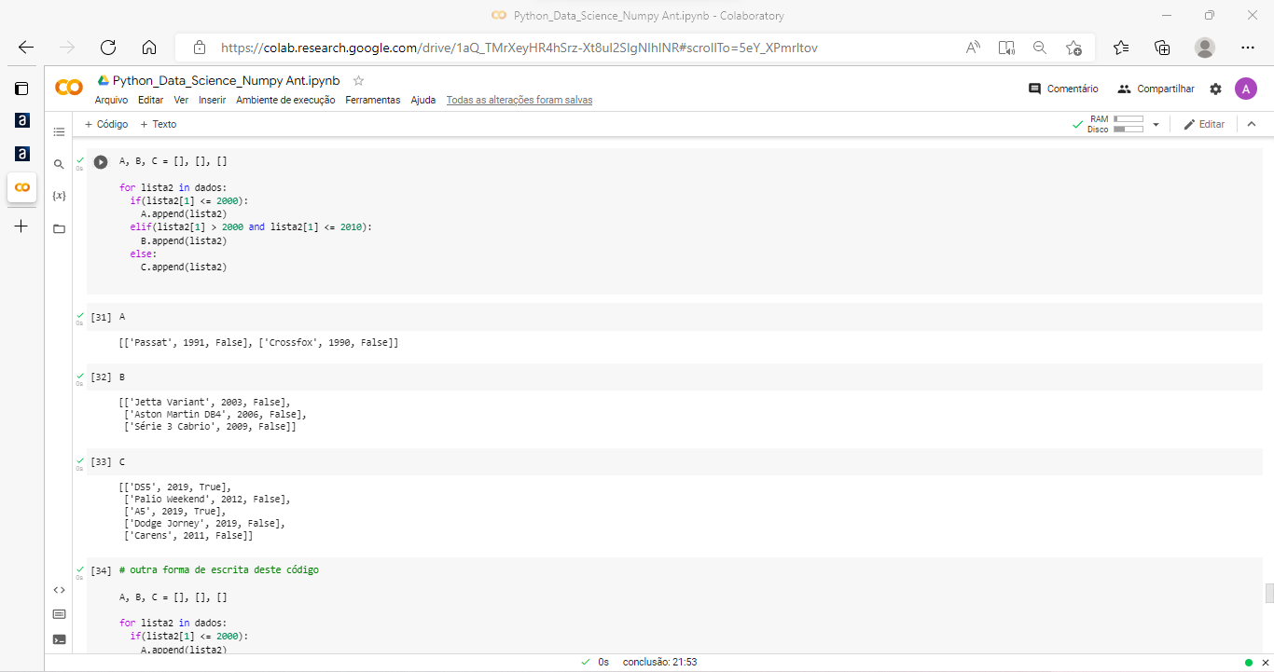This screenshot has width=1274, height=672.
Task: Click the site lock info icon
Action: 199,48
